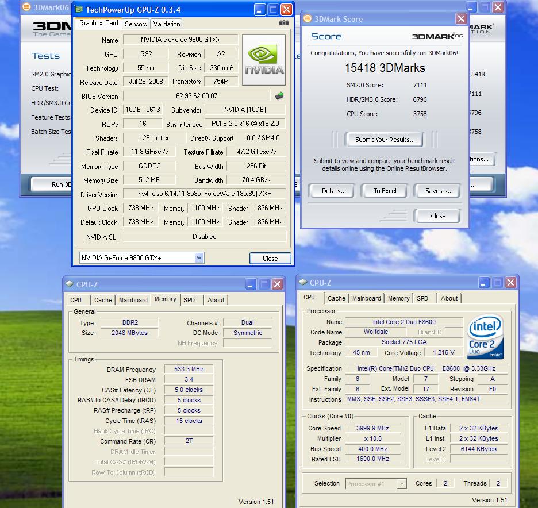
Task: Minimize the GPU-Z window
Action: tap(260, 10)
